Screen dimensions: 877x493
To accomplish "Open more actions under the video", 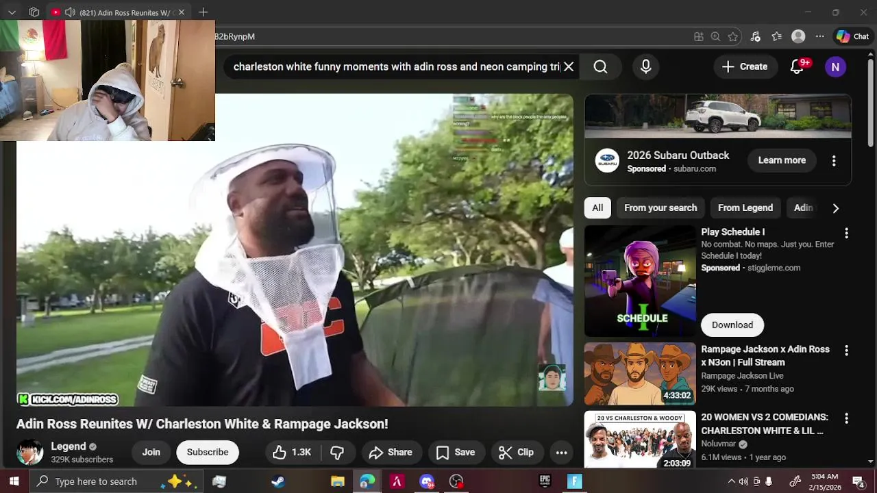I will click(x=561, y=452).
